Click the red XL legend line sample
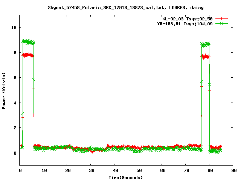Viewport: 241px width, 181px height. [x=221, y=19]
